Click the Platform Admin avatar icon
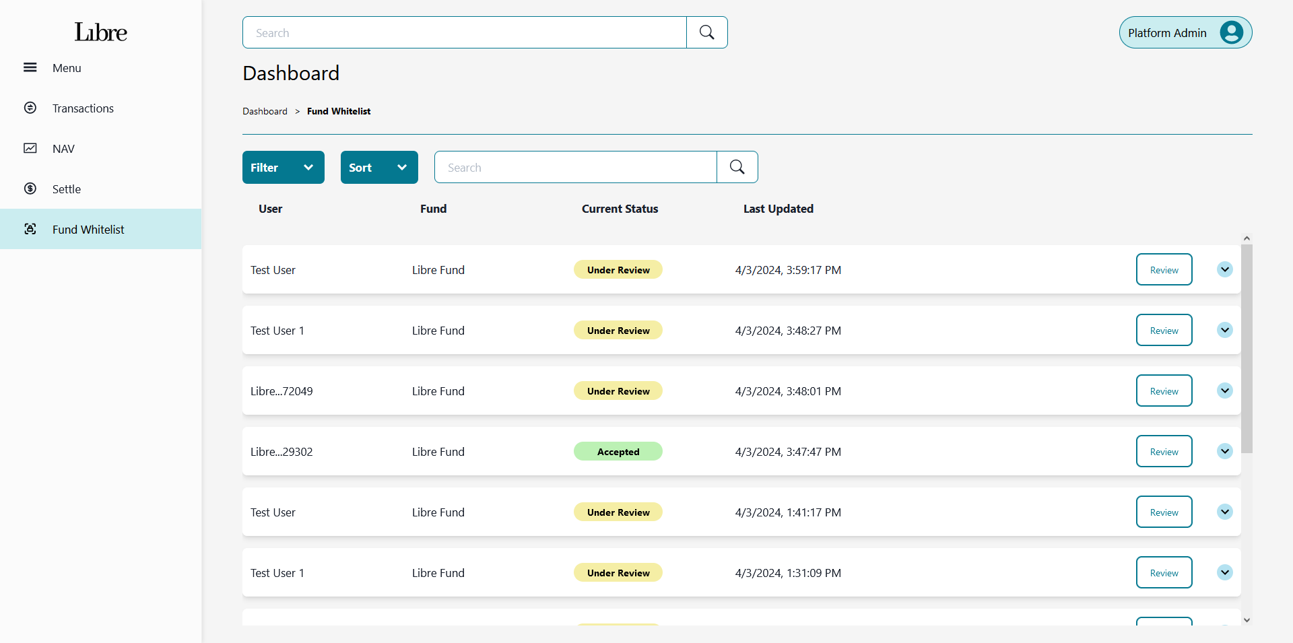The height and width of the screenshot is (643, 1293). point(1231,32)
